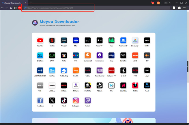Select the Amazon Prime Video icon
This screenshot has height=125, width=189.
point(64,40)
